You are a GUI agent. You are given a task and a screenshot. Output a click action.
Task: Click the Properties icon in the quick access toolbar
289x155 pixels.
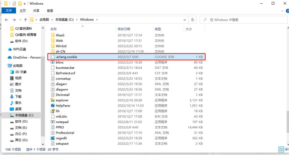pyautogui.click(x=14, y=4)
